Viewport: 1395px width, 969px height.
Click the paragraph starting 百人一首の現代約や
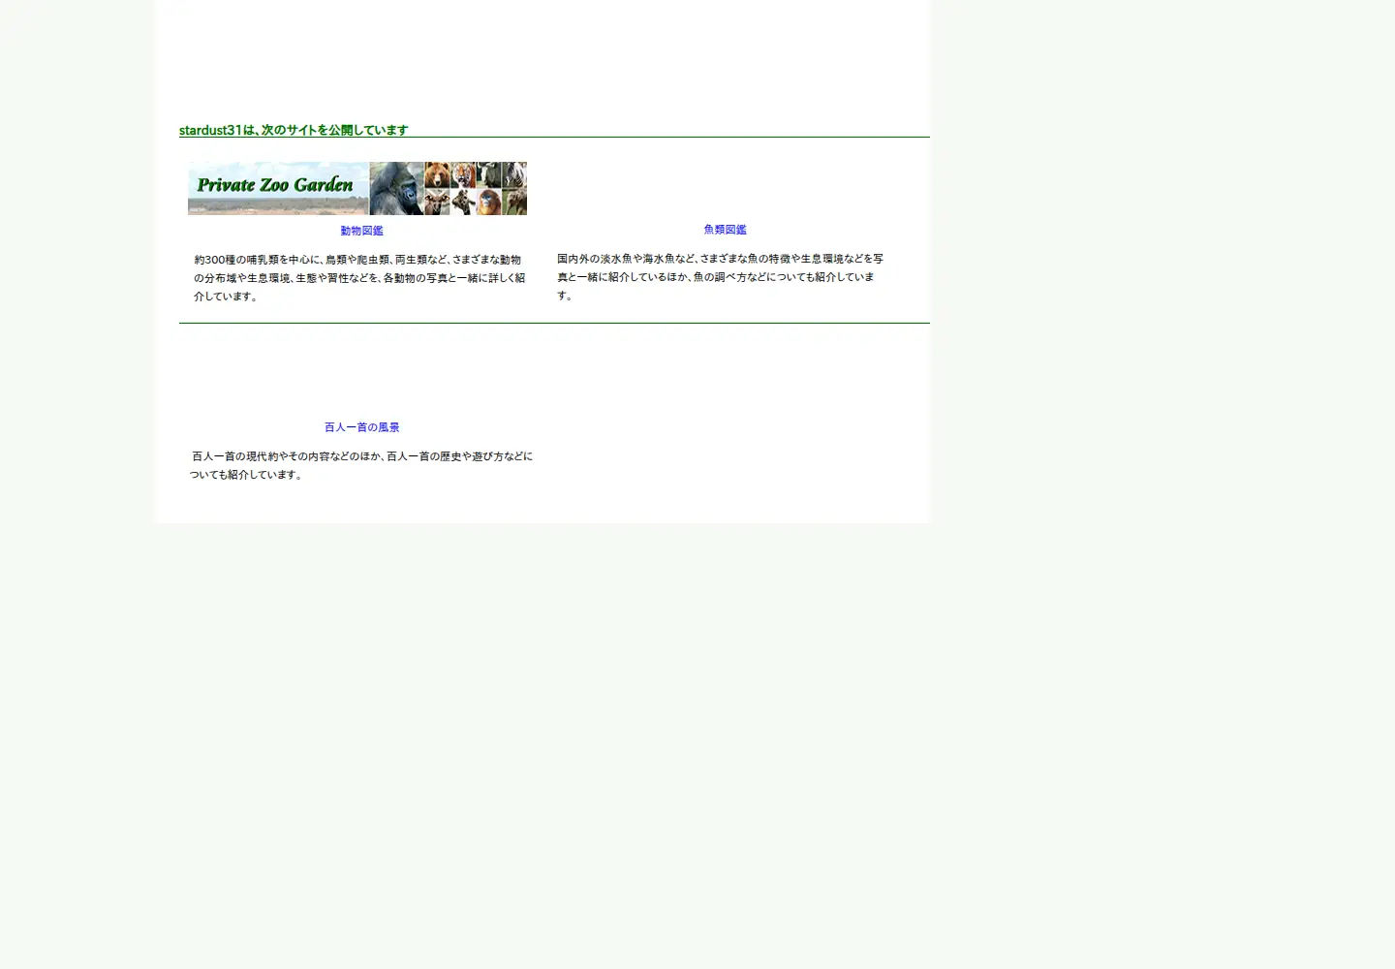click(x=361, y=465)
